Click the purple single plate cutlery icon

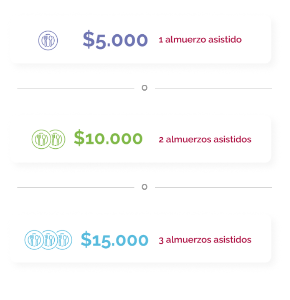point(48,41)
